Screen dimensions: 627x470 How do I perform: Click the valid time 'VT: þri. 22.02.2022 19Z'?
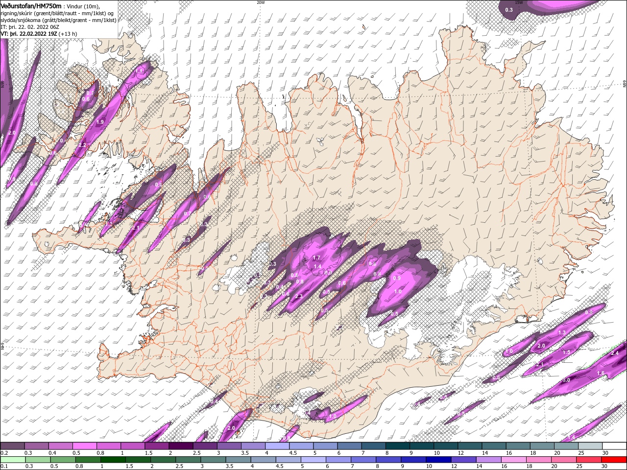tap(28, 34)
